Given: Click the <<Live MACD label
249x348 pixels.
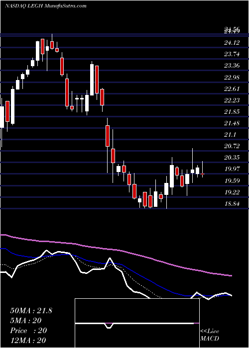Looking at the screenshot, I should [x=210, y=335].
